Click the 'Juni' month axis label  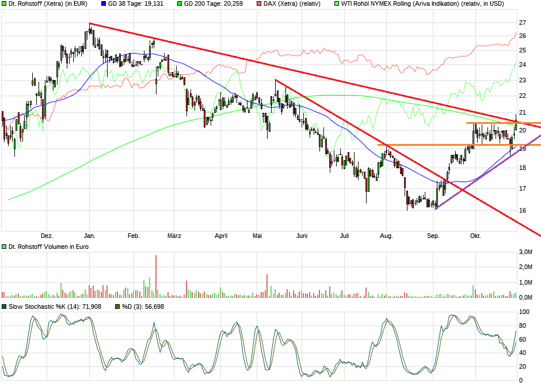[302, 236]
